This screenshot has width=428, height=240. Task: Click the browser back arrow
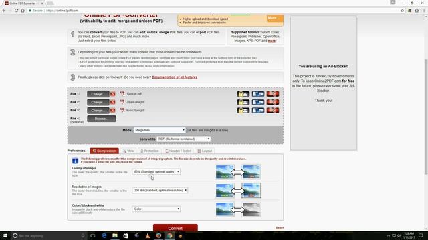(x=4, y=11)
